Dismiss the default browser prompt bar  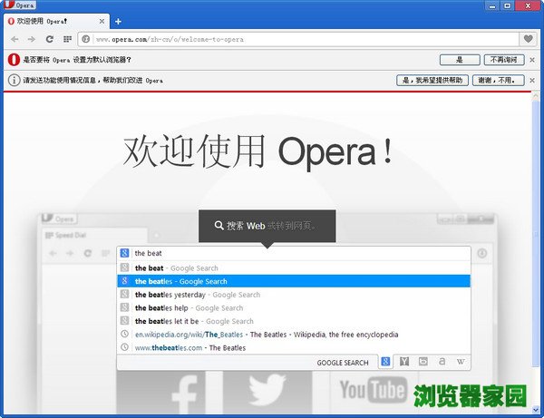click(532, 60)
